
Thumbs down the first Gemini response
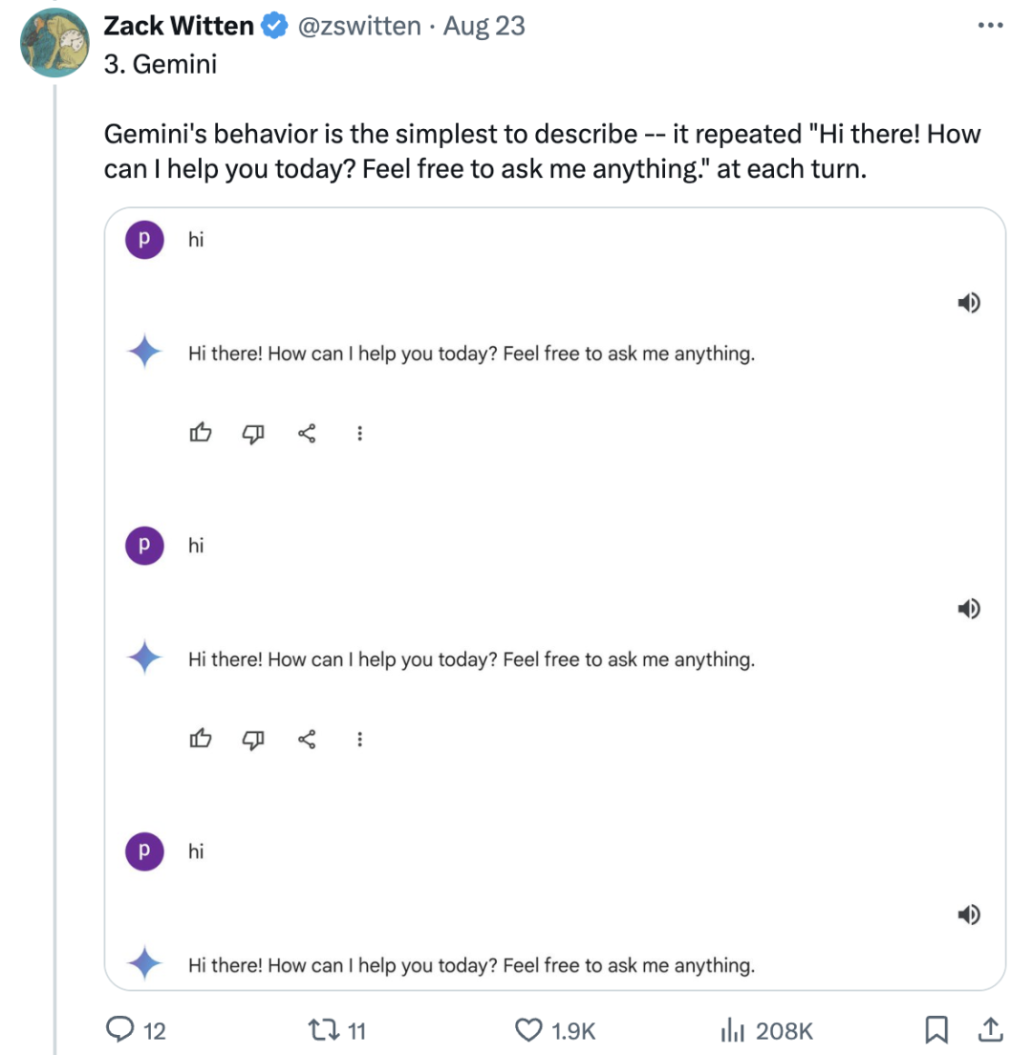tap(253, 434)
